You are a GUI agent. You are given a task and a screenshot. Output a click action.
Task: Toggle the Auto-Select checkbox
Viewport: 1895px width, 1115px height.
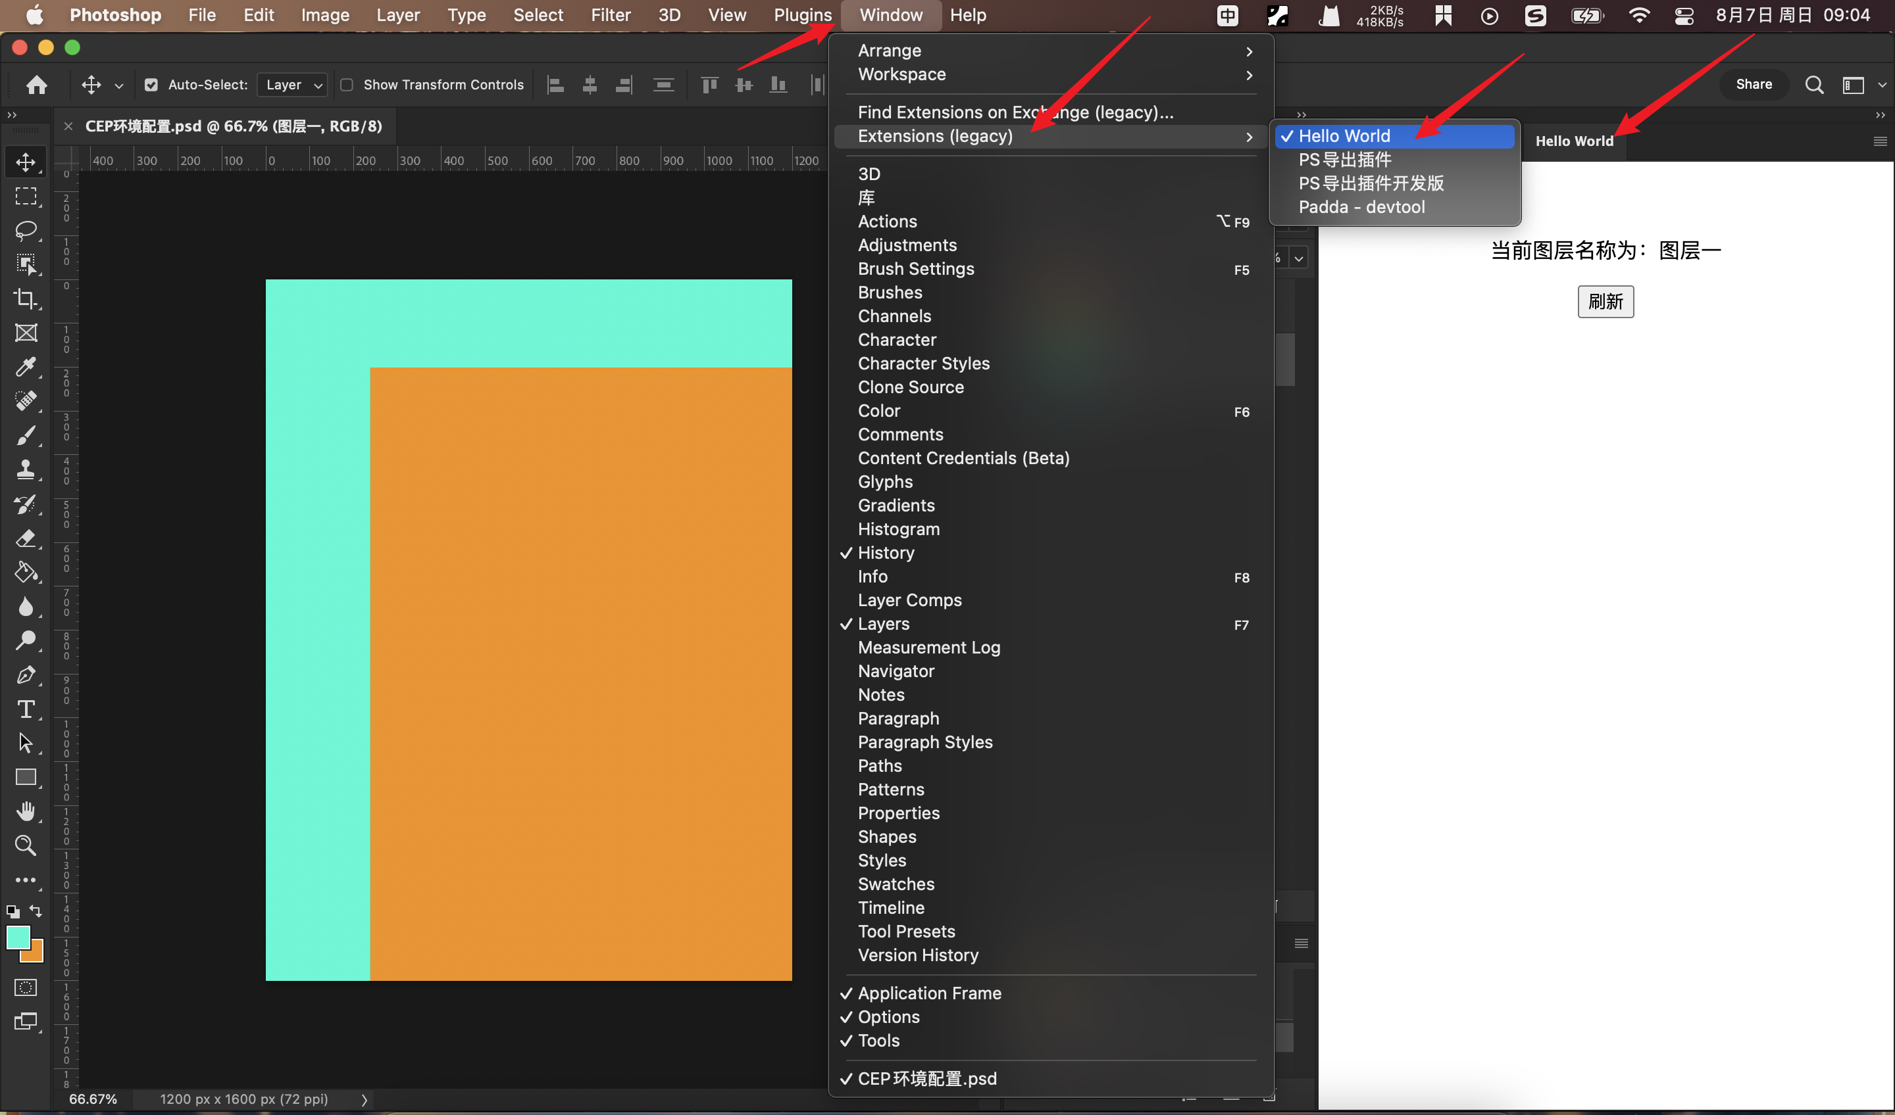(151, 85)
